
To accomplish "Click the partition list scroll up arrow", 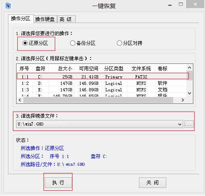I will coord(189,68).
